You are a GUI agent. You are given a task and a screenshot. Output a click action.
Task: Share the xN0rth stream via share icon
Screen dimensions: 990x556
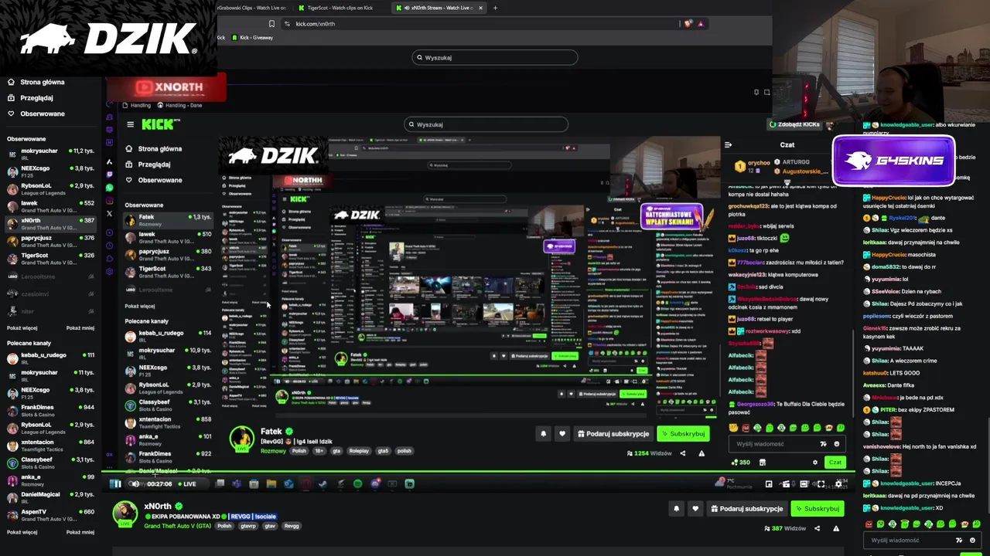coord(817,528)
